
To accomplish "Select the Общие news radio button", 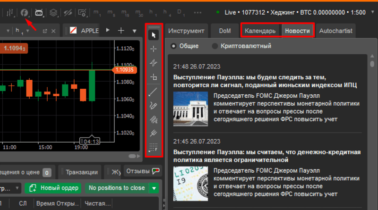I will point(173,46).
